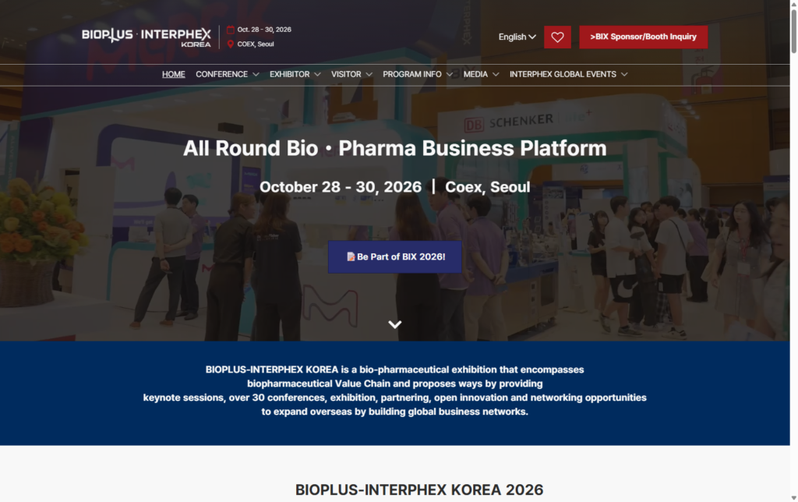The width and height of the screenshot is (798, 502).
Task: Click the Be Part of BIX 2026! button
Action: (395, 256)
